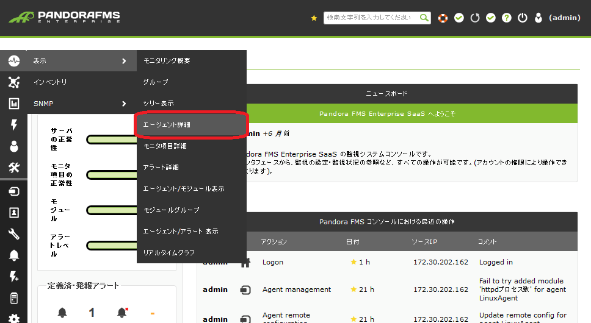Screen dimensions: 591x323
Task: Select the servers sidebar icon
Action: click(14, 299)
